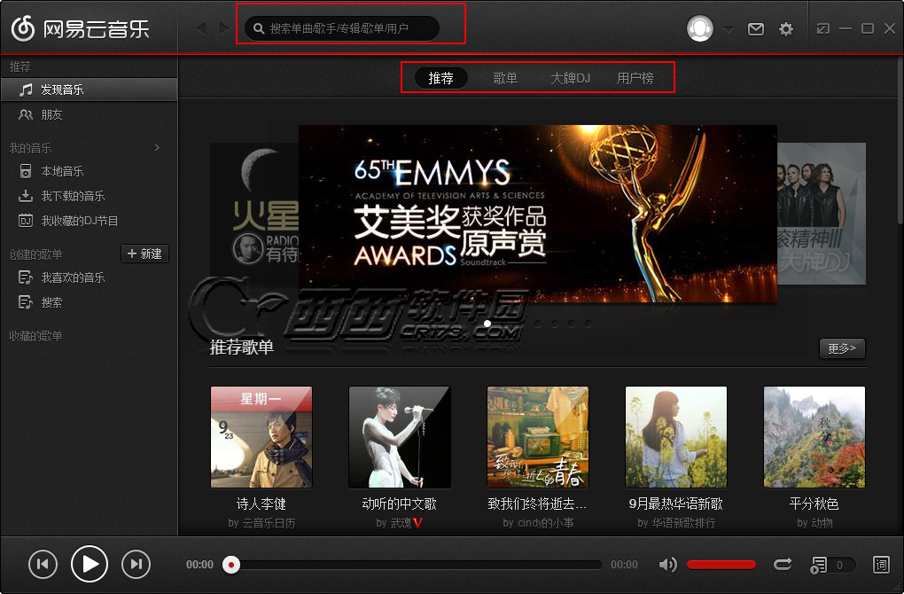Screen dimensions: 904x594
Task: Click the 诗人李健 playlist title
Action: pyautogui.click(x=261, y=504)
